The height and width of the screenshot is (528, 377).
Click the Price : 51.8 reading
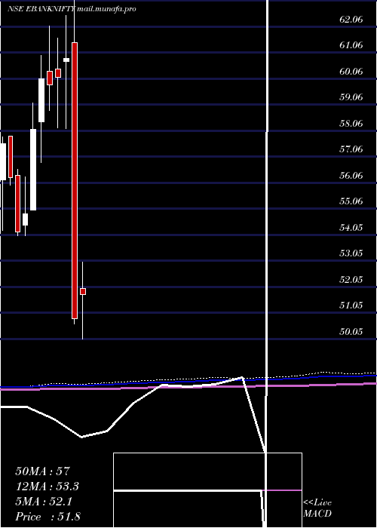[x=48, y=517]
